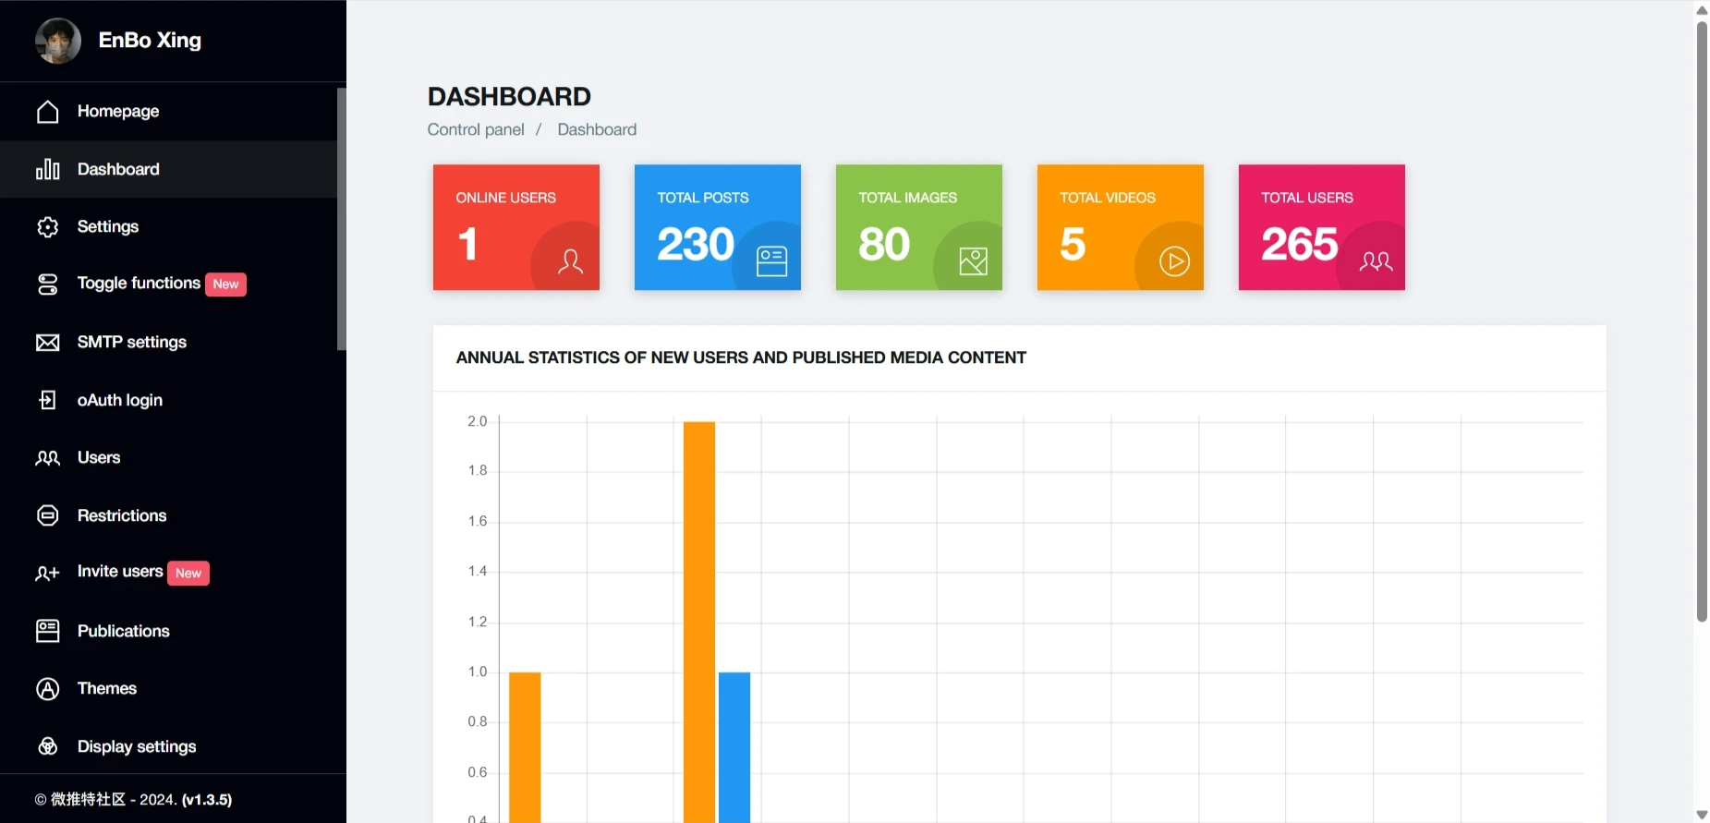Select SMTP settings in the sidebar
Screen dimensions: 1710x823
coord(131,343)
